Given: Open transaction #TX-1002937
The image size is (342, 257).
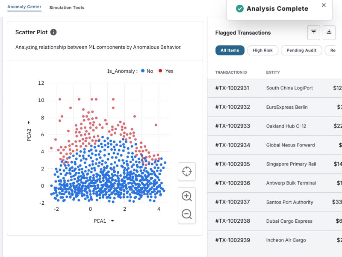Looking at the screenshot, I should (233, 202).
